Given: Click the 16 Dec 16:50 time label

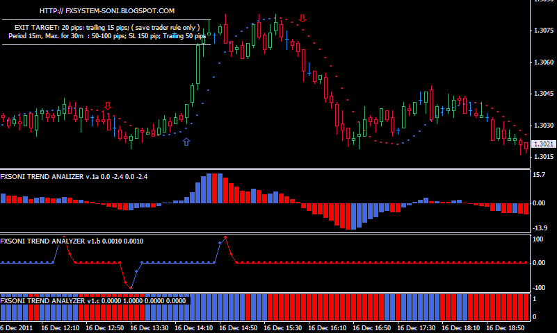Looking at the screenshot, I should point(372,328).
